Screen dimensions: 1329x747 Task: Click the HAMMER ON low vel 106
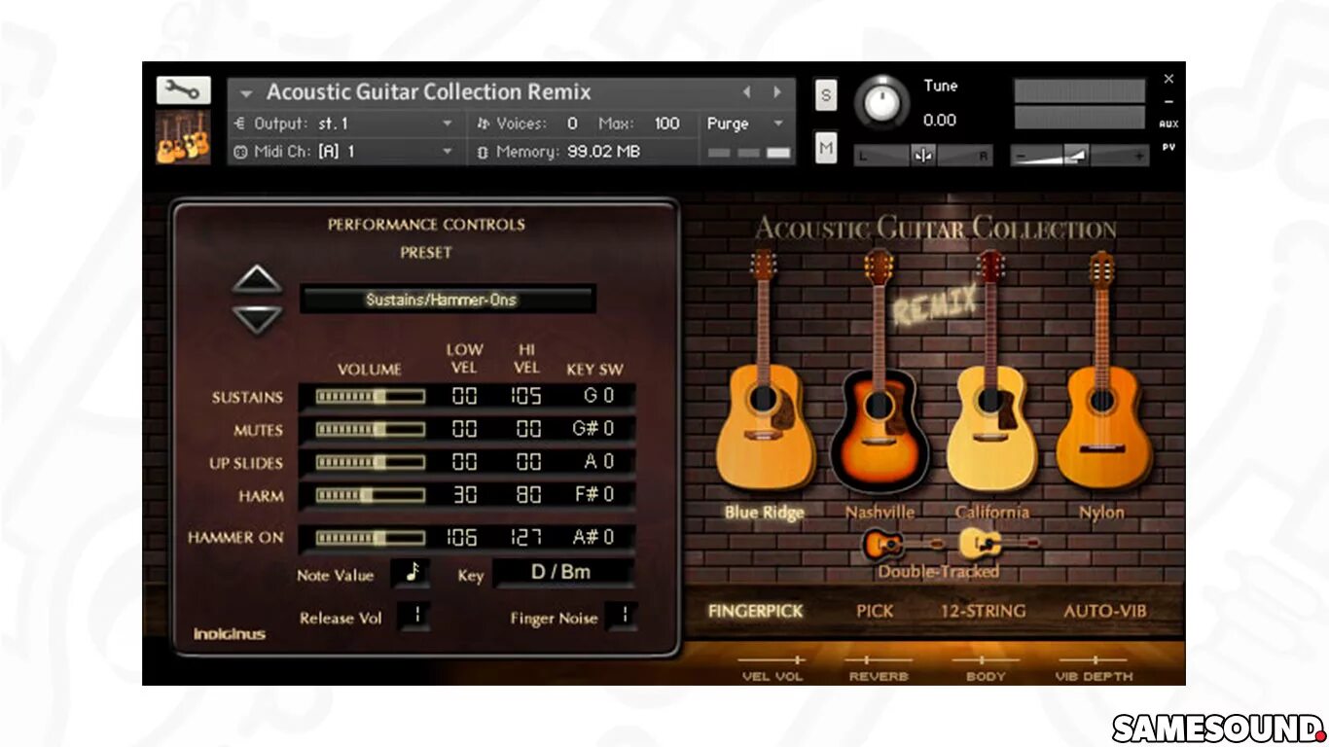pyautogui.click(x=464, y=537)
